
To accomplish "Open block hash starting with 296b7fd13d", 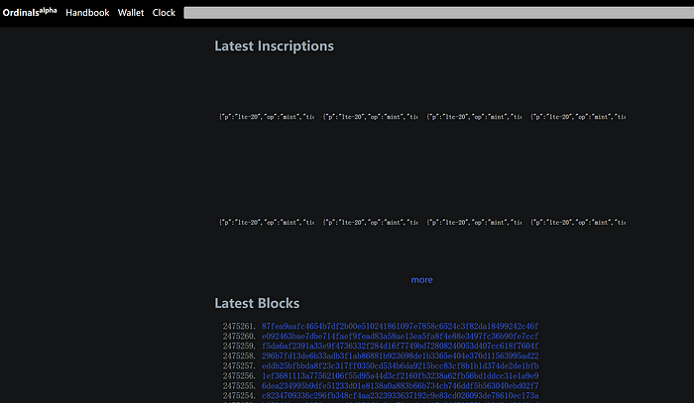I will pyautogui.click(x=401, y=356).
